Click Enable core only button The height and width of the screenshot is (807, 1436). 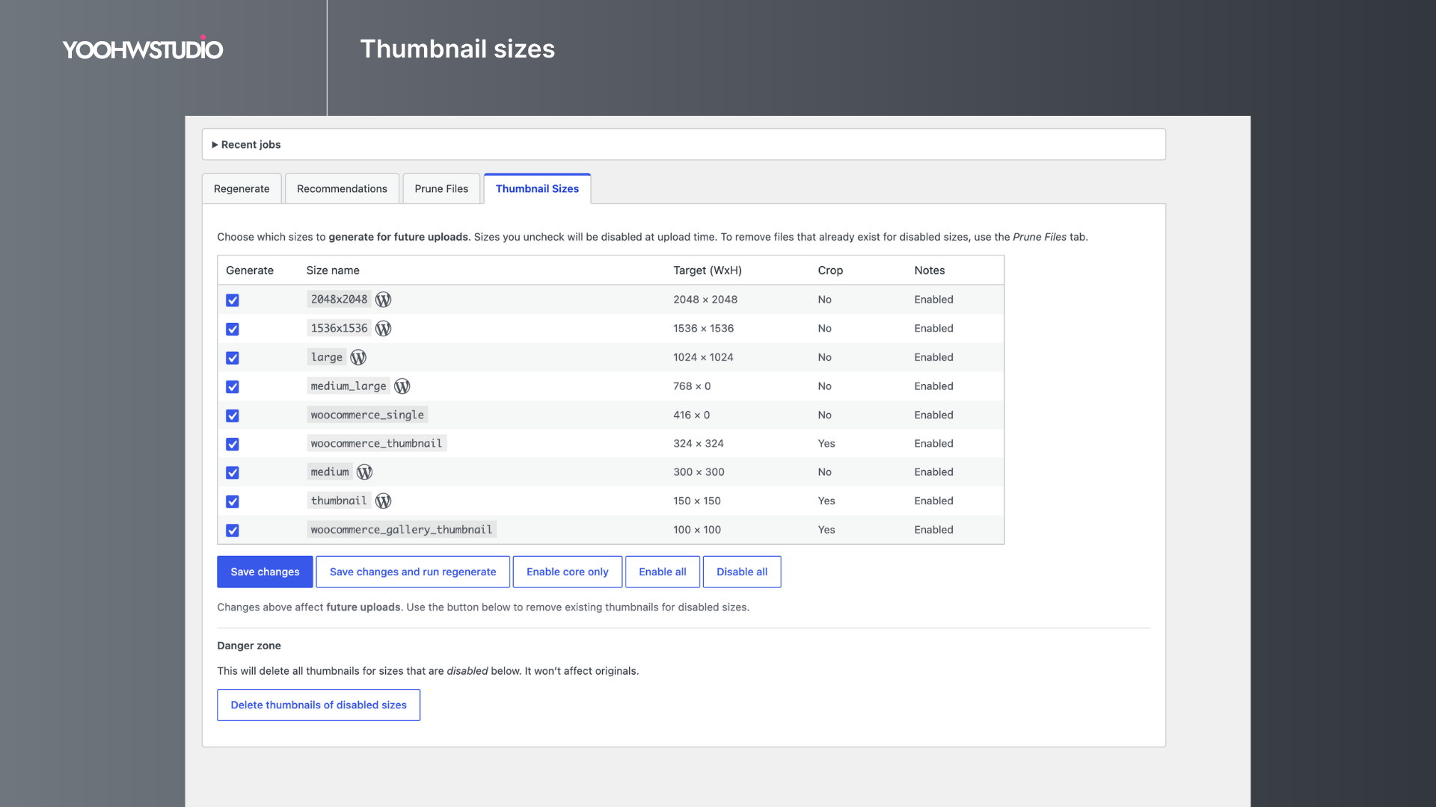(x=568, y=572)
